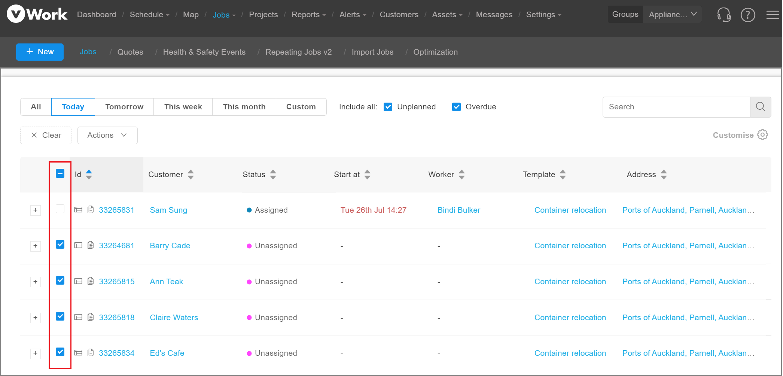Sort the table by the Customer column arrows
This screenshot has width=783, height=376.
[191, 175]
